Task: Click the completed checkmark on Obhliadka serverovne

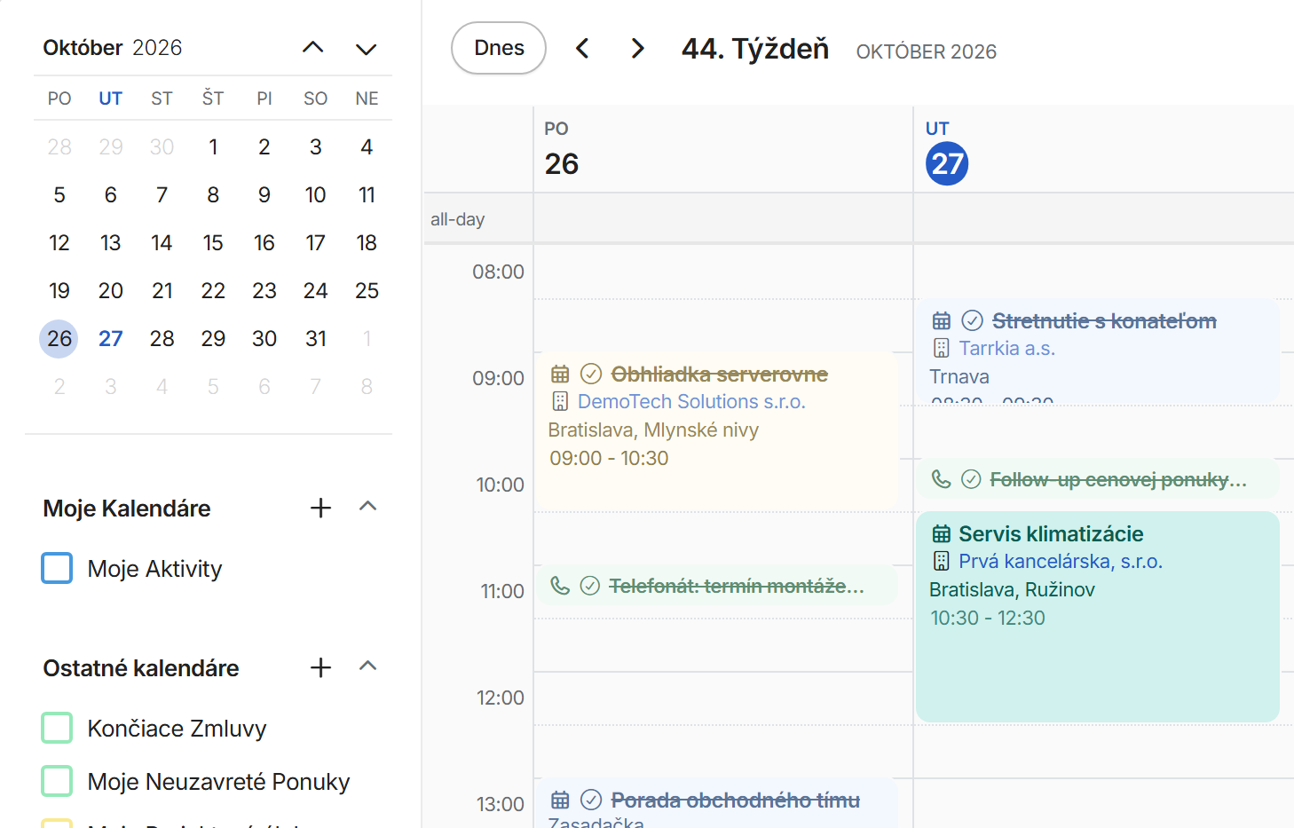Action: (x=591, y=374)
